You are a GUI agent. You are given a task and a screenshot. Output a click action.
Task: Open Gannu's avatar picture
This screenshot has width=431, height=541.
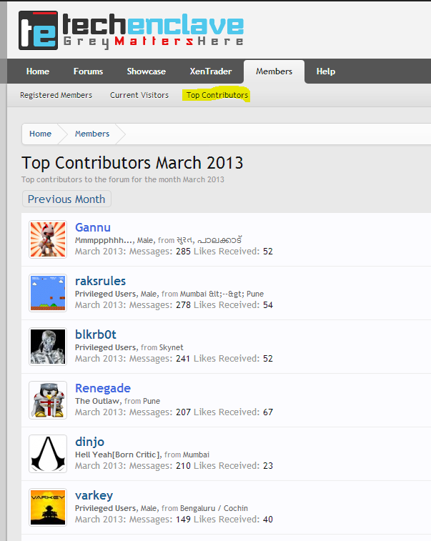[48, 239]
